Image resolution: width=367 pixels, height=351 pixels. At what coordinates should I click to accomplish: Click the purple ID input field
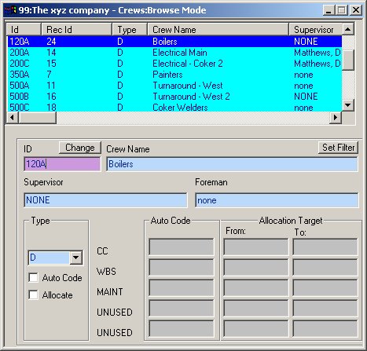pos(62,164)
